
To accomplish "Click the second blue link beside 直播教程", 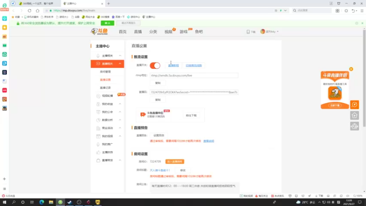I will [194, 65].
